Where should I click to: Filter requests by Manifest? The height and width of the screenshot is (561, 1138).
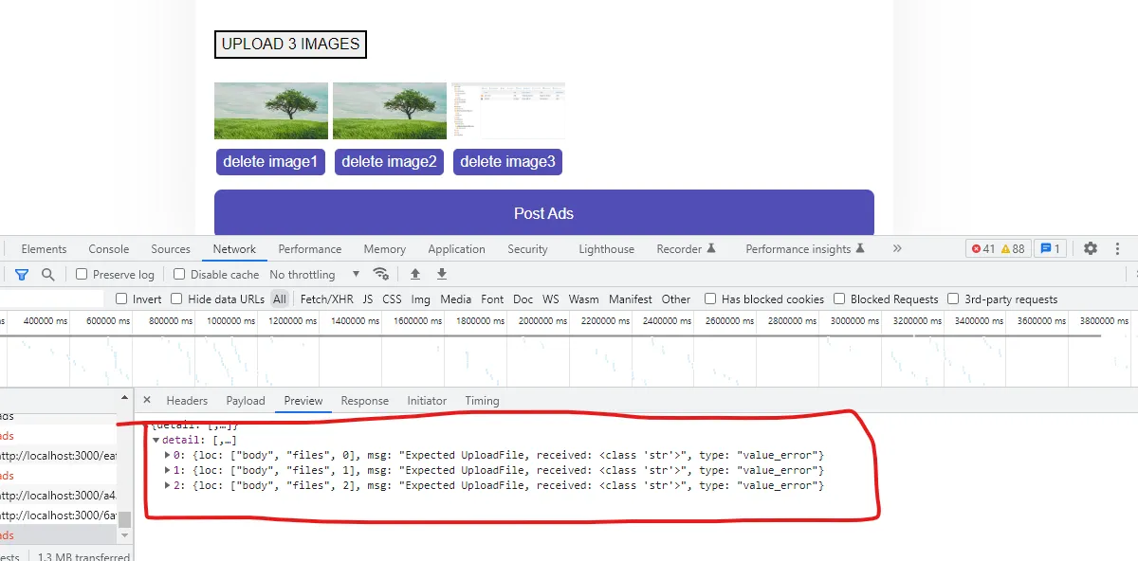click(631, 299)
